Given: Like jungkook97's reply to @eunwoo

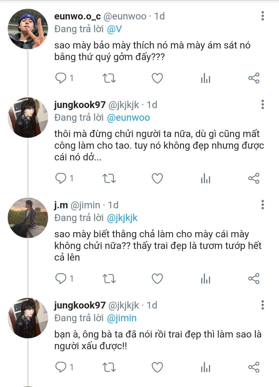Looking at the screenshot, I should click(157, 178).
